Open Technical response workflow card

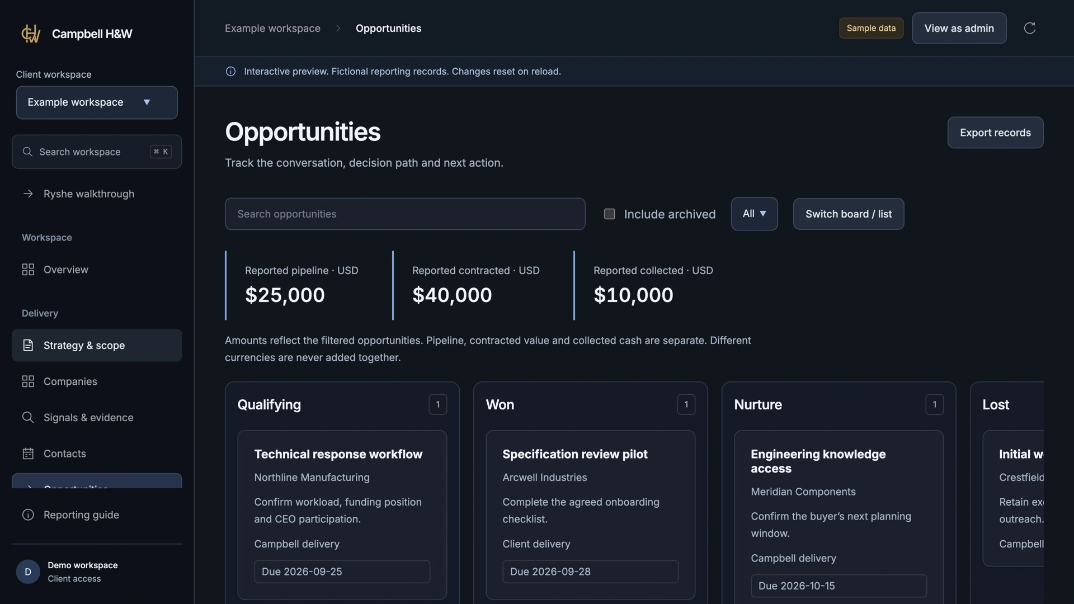click(x=342, y=515)
